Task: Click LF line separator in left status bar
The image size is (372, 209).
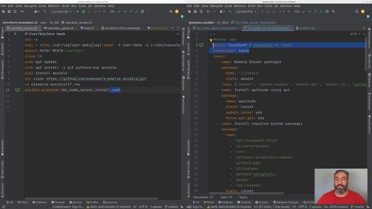Action: click(135, 207)
